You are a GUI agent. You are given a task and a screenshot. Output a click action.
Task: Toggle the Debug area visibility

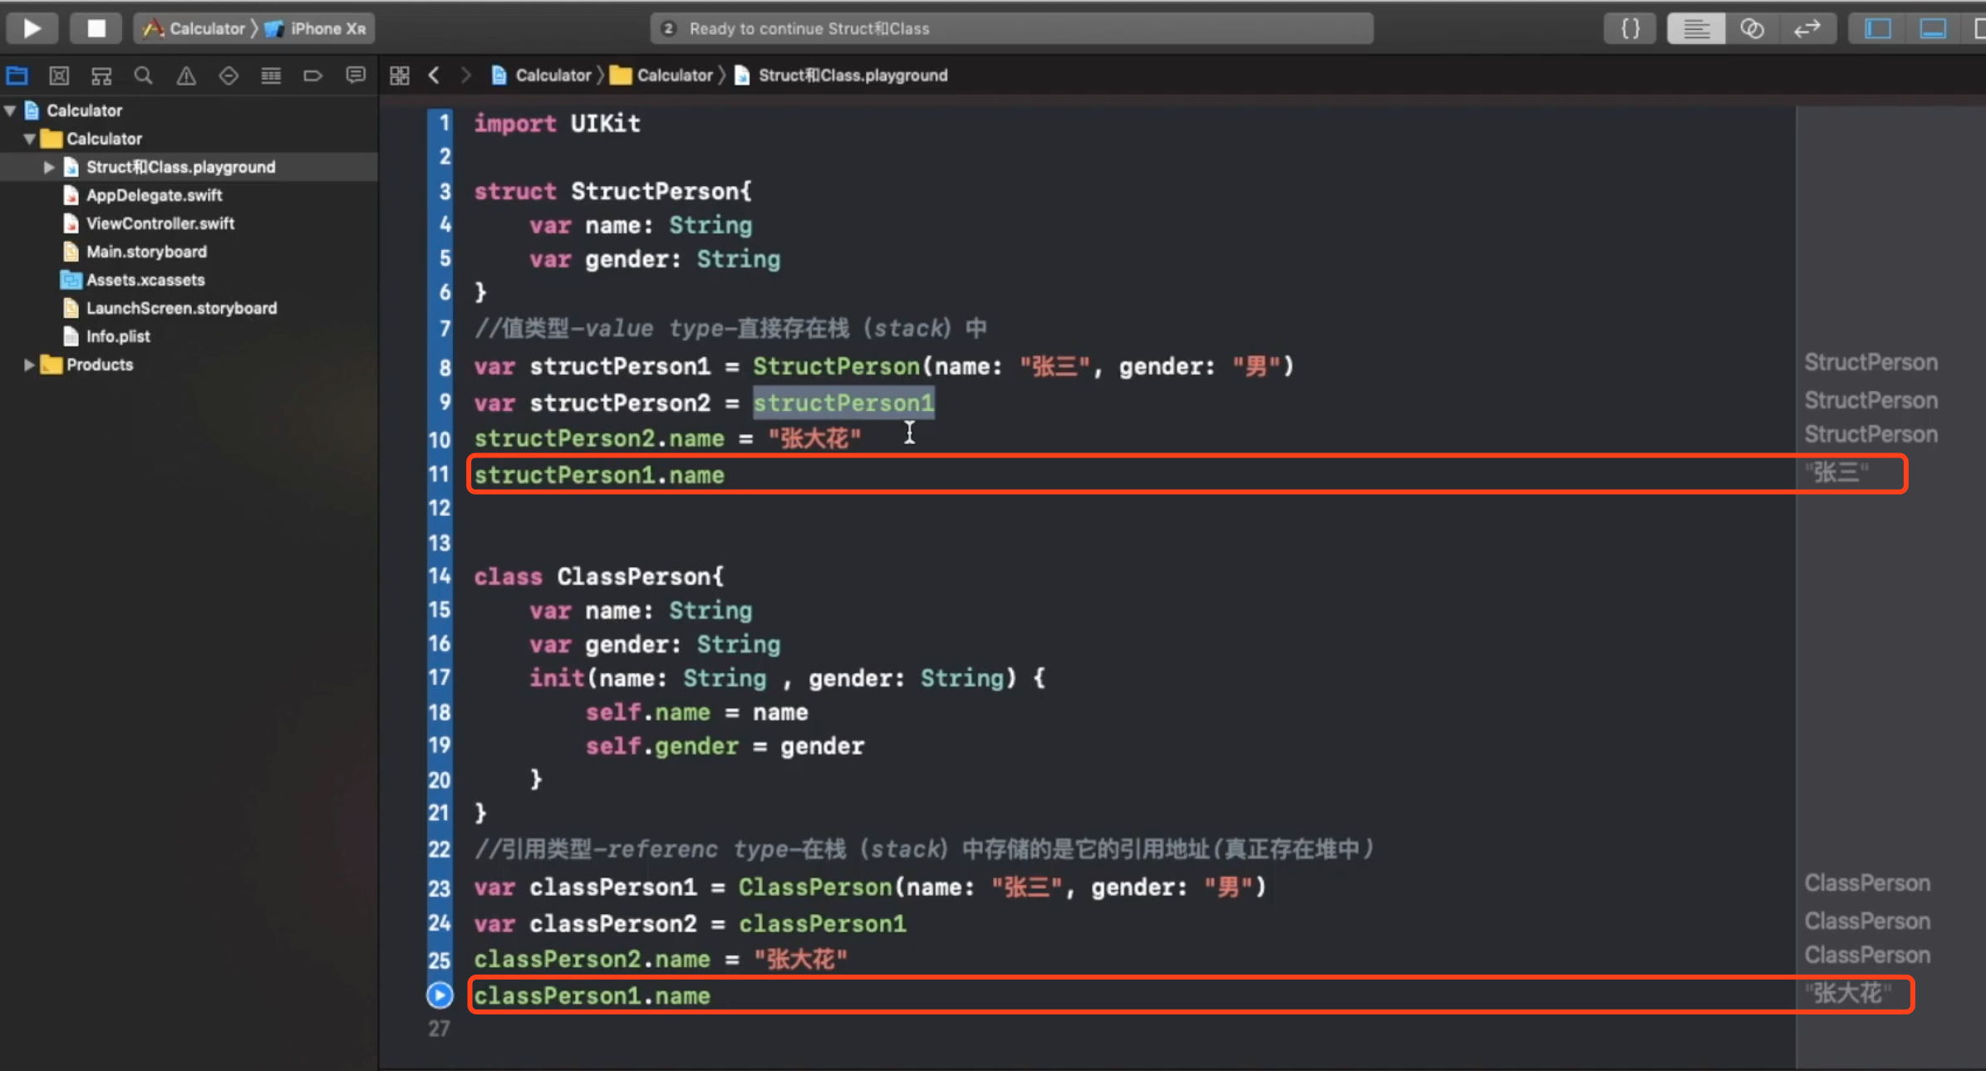(1933, 28)
